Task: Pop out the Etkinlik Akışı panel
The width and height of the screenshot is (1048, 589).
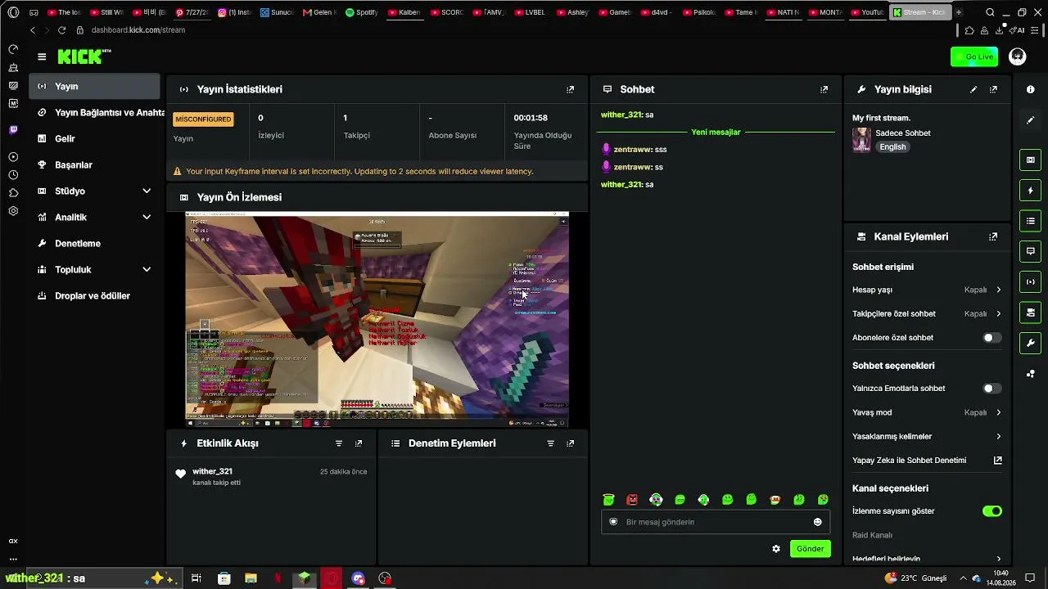Action: point(359,443)
